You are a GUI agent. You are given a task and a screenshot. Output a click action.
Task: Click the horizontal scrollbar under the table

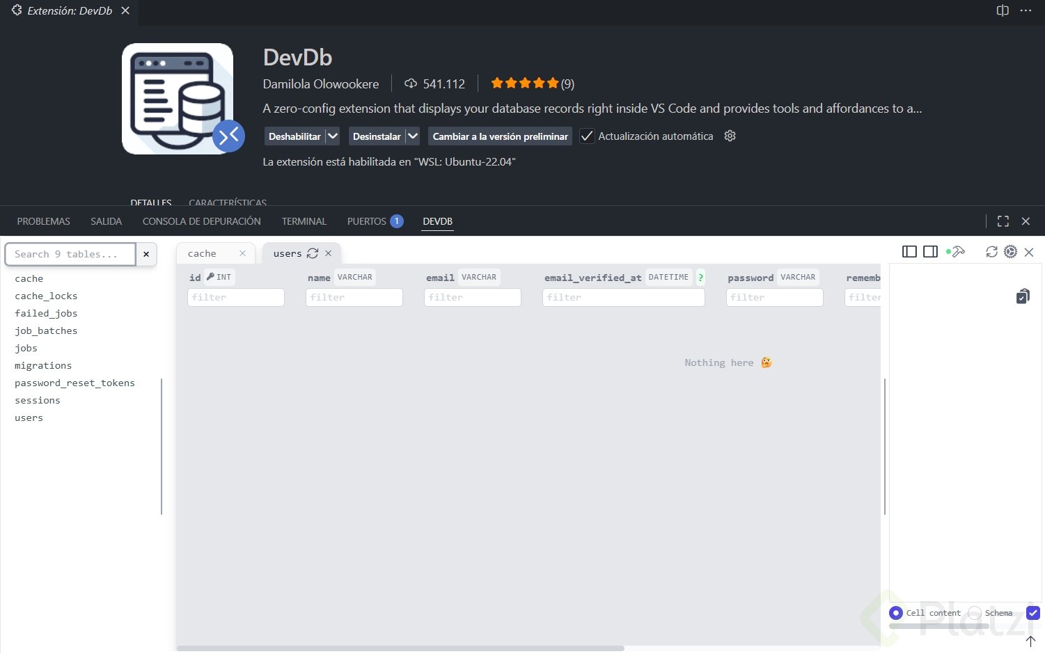(x=401, y=648)
